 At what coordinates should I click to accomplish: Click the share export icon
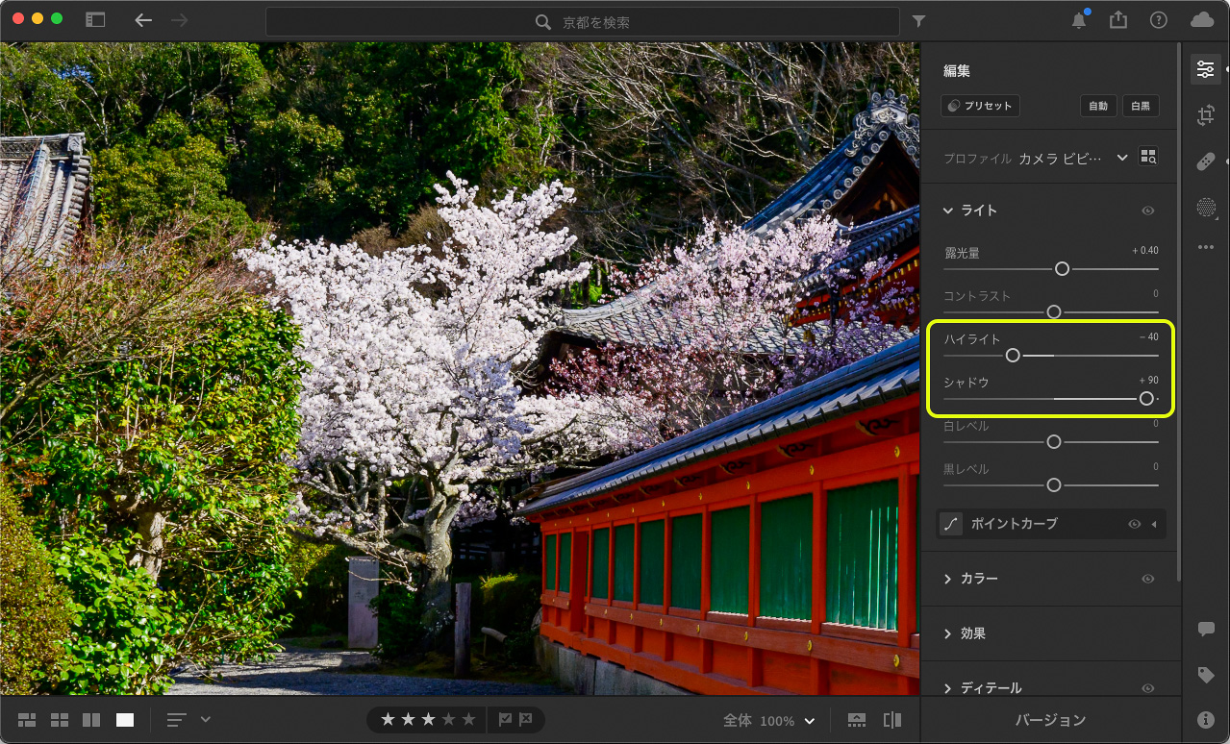click(1117, 20)
